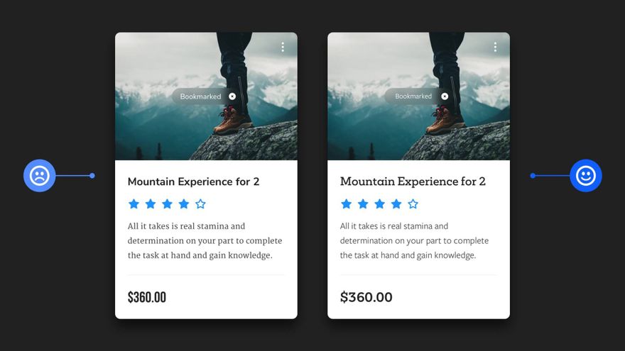The width and height of the screenshot is (625, 351).
Task: Open right card's Mountain Experience for 2 title
Action: 413,182
